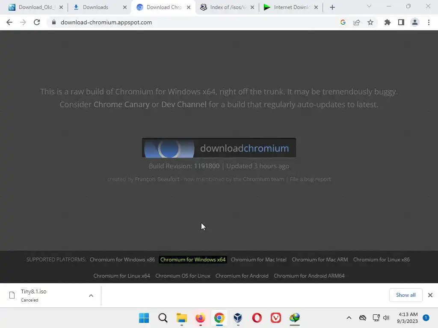This screenshot has height=328, width=438.
Task: Select Chromium for Android ARM64 platform
Action: point(309,275)
